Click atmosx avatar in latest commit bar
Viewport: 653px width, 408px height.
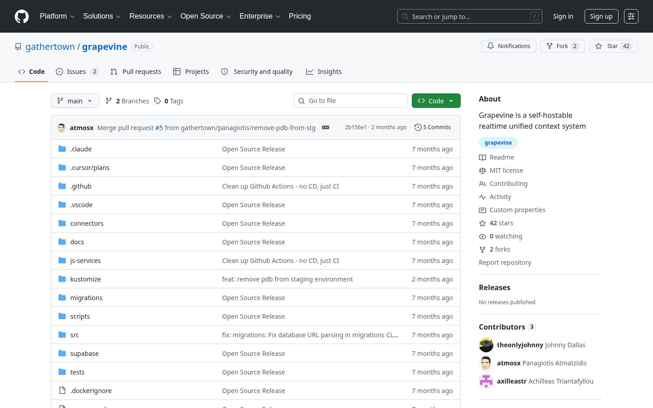point(62,127)
